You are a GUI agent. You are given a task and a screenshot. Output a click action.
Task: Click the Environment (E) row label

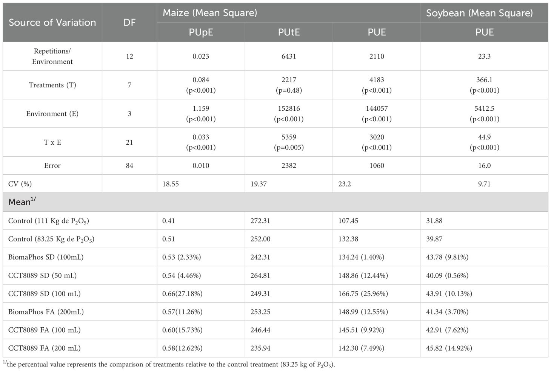[52, 113]
